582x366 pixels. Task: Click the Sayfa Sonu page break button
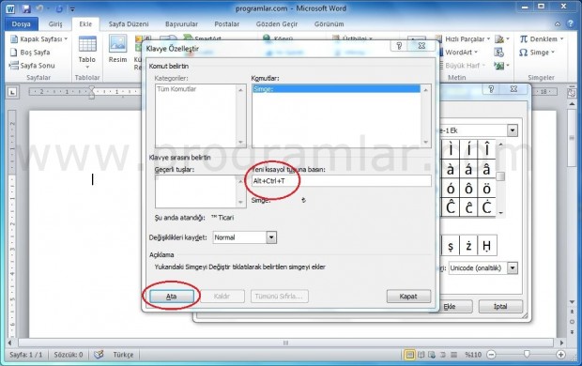[x=32, y=66]
